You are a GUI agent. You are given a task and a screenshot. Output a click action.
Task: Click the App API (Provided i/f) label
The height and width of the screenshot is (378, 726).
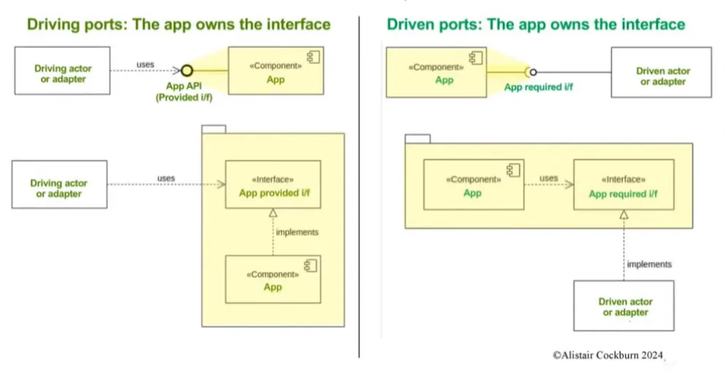point(186,92)
